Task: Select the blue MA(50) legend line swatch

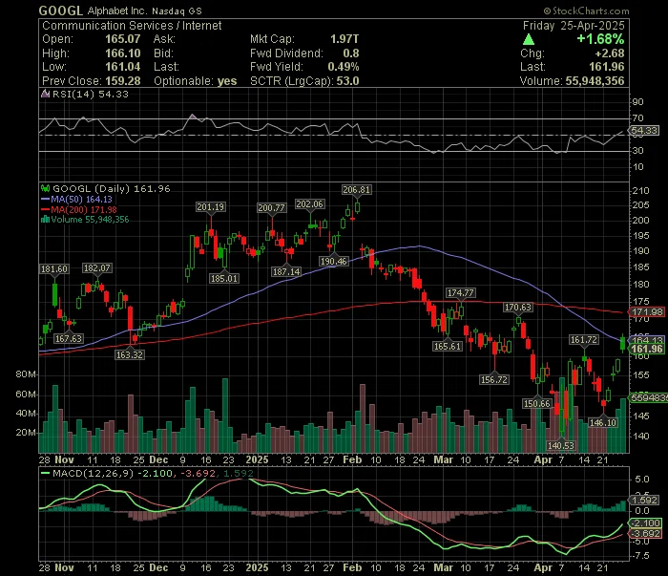Action: point(45,200)
